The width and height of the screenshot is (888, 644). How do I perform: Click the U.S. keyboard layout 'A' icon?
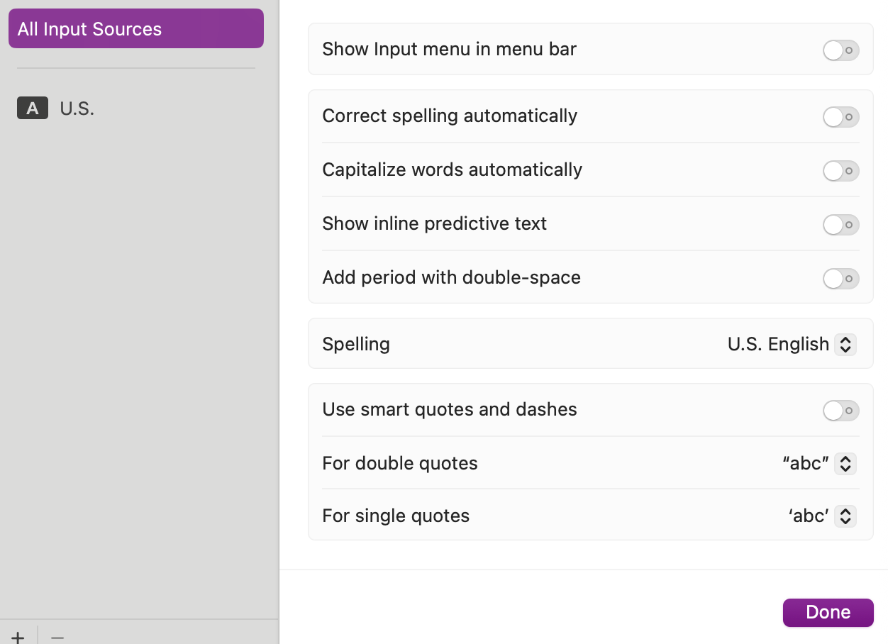pyautogui.click(x=33, y=109)
